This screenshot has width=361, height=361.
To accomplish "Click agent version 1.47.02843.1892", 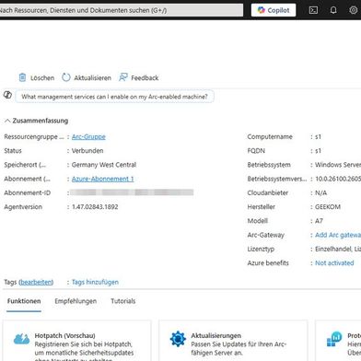I will [95, 207].
